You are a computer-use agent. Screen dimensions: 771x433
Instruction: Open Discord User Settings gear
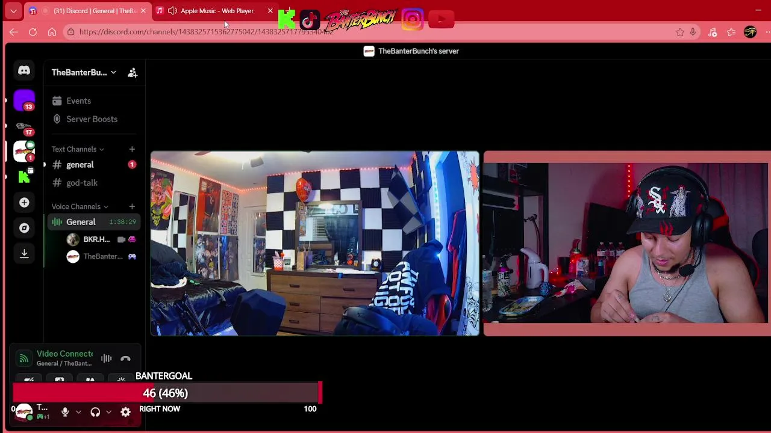point(125,413)
